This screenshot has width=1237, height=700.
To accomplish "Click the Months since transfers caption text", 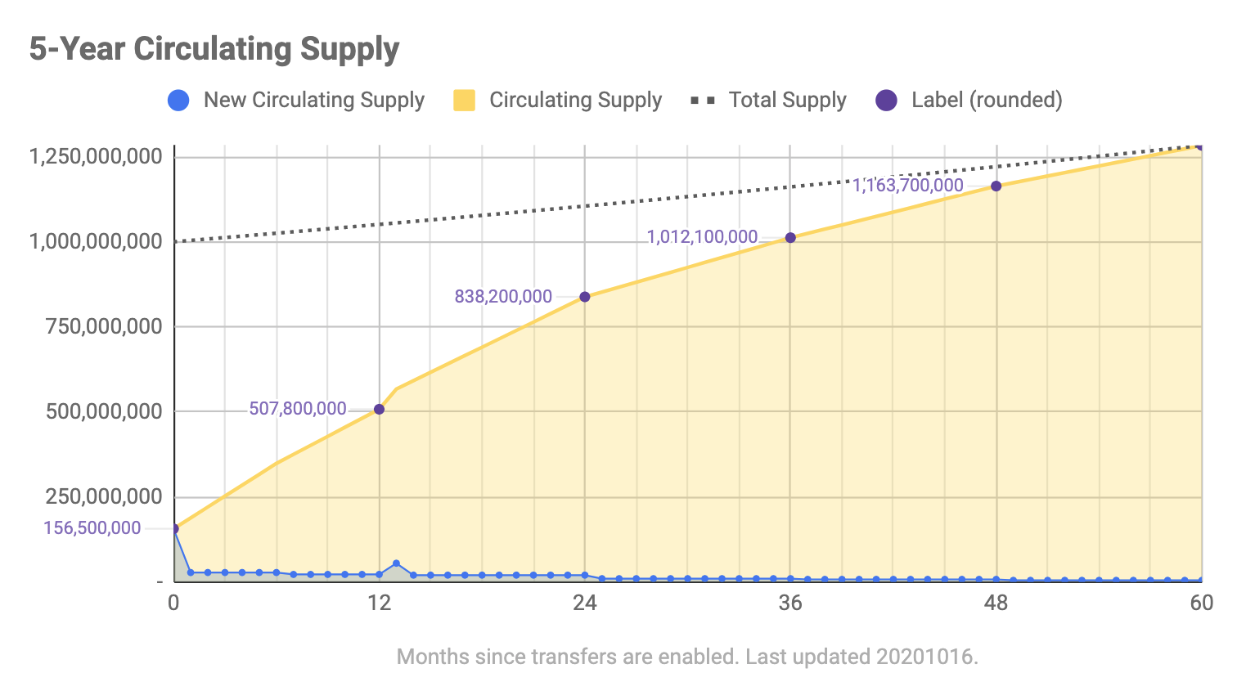I will (x=687, y=657).
